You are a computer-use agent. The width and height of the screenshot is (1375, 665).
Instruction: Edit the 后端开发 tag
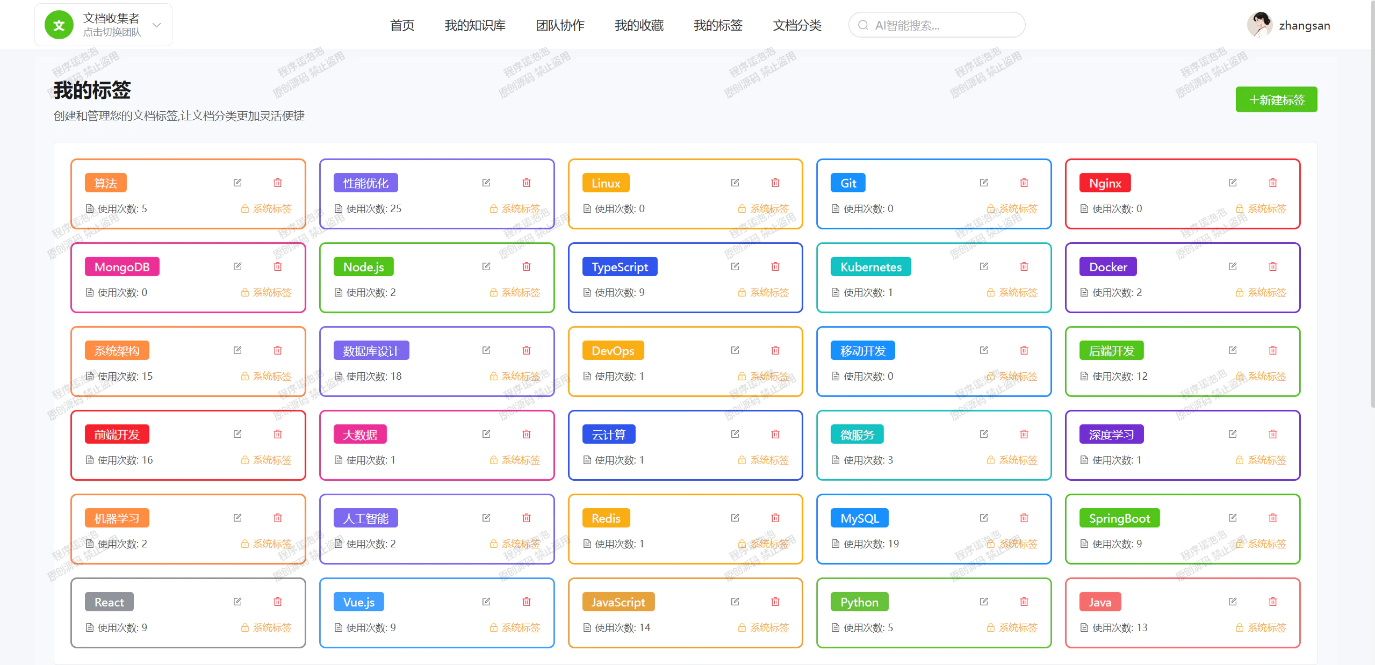pos(1233,350)
